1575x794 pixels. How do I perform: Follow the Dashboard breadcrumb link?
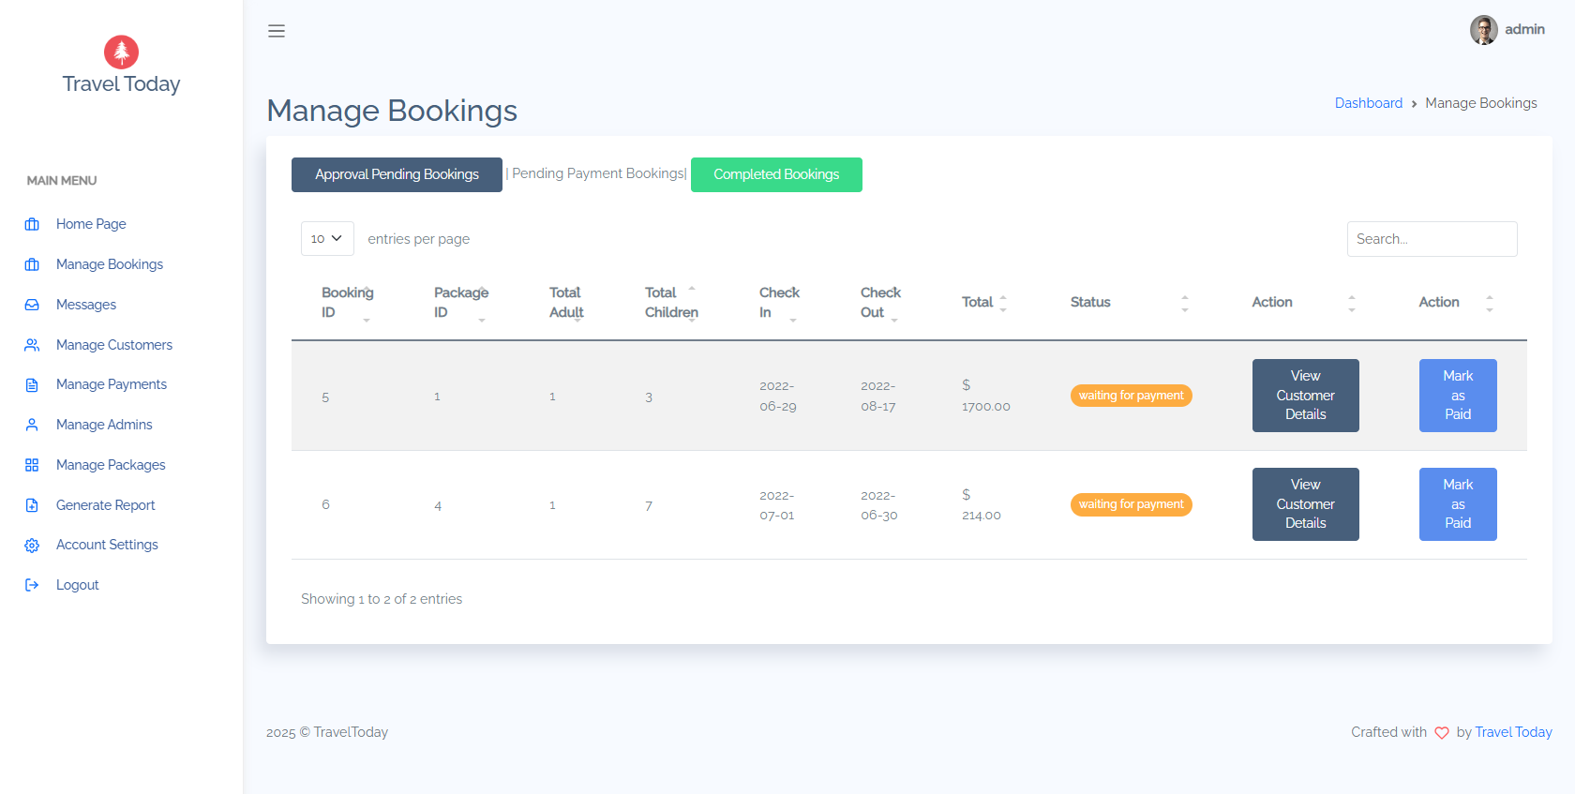tap(1369, 103)
